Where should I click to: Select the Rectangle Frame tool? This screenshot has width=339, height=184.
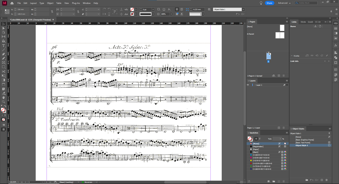pos(3,63)
